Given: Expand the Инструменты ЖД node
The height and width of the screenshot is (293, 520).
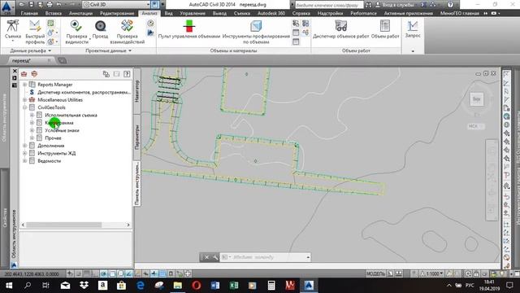Looking at the screenshot, I should coord(24,153).
